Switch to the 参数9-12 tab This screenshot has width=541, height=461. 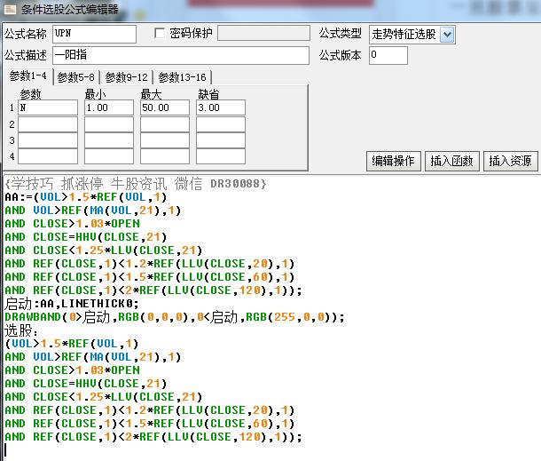[126, 76]
